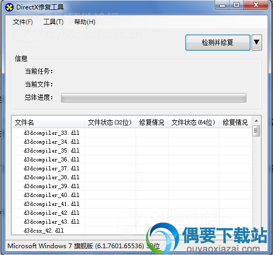Viewport: 273px width, 255px height.
Task: Select row d3dcompiler_33.dll
Action: tap(132, 133)
